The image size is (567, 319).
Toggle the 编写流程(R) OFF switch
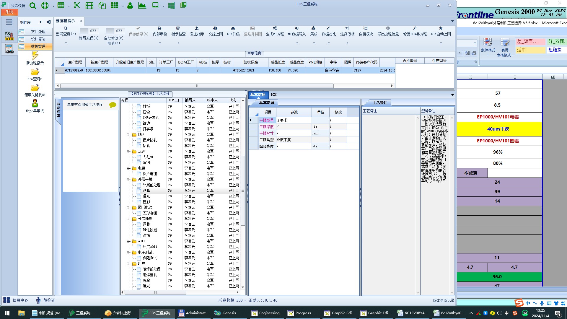89,31
